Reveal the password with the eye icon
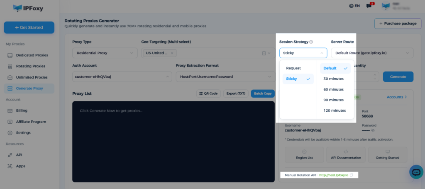425x189 pixels. click(x=373, y=130)
